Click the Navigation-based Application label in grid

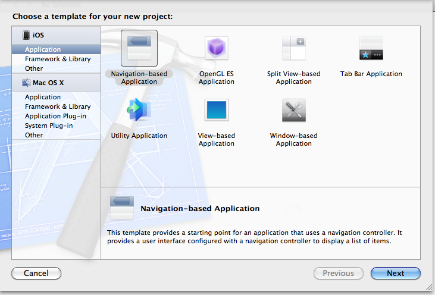point(139,78)
